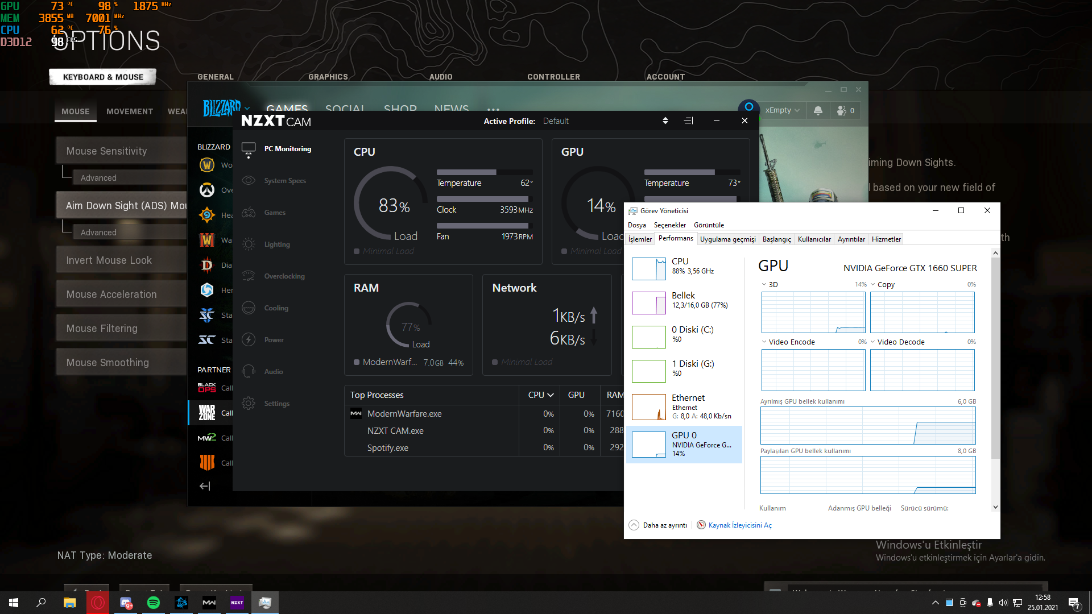
Task: Open xEmpty account dropdown in Blizzard
Action: (x=783, y=110)
